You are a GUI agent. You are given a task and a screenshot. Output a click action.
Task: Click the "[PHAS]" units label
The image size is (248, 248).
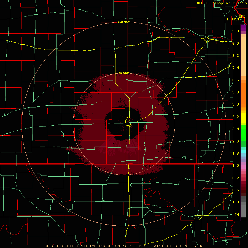(x=233, y=19)
